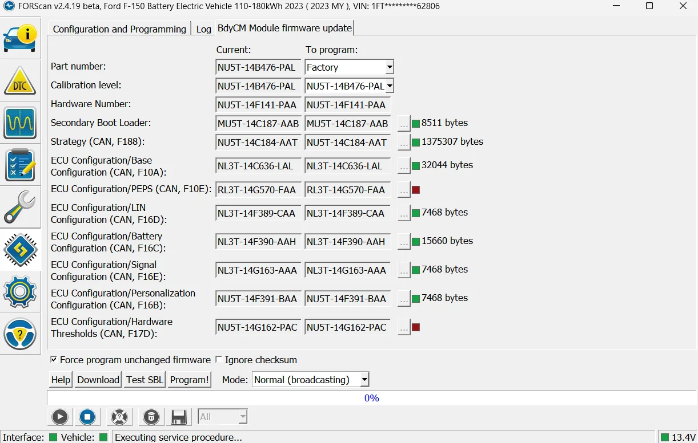The width and height of the screenshot is (698, 443).
Task: Click the configuration checklist sidebar icon
Action: pyautogui.click(x=21, y=165)
